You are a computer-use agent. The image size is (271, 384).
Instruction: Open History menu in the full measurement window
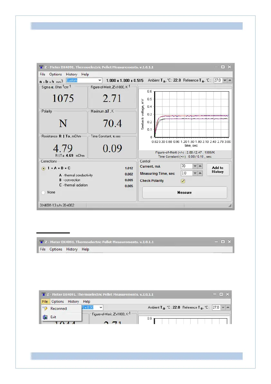point(71,74)
